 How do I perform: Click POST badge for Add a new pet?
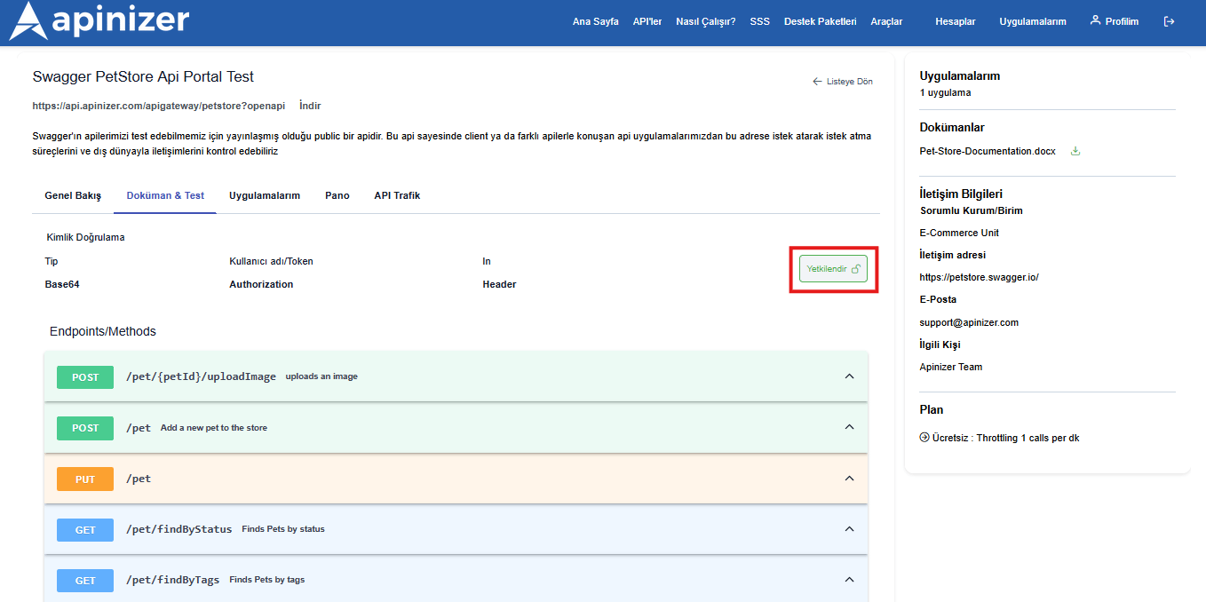click(x=85, y=428)
